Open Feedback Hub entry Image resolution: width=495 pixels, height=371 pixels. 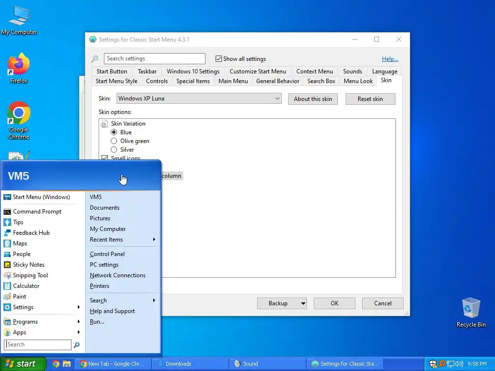pos(31,233)
